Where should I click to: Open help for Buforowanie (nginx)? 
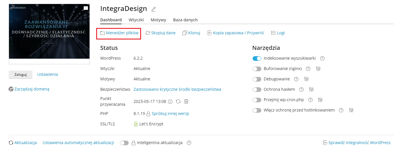click(308, 69)
